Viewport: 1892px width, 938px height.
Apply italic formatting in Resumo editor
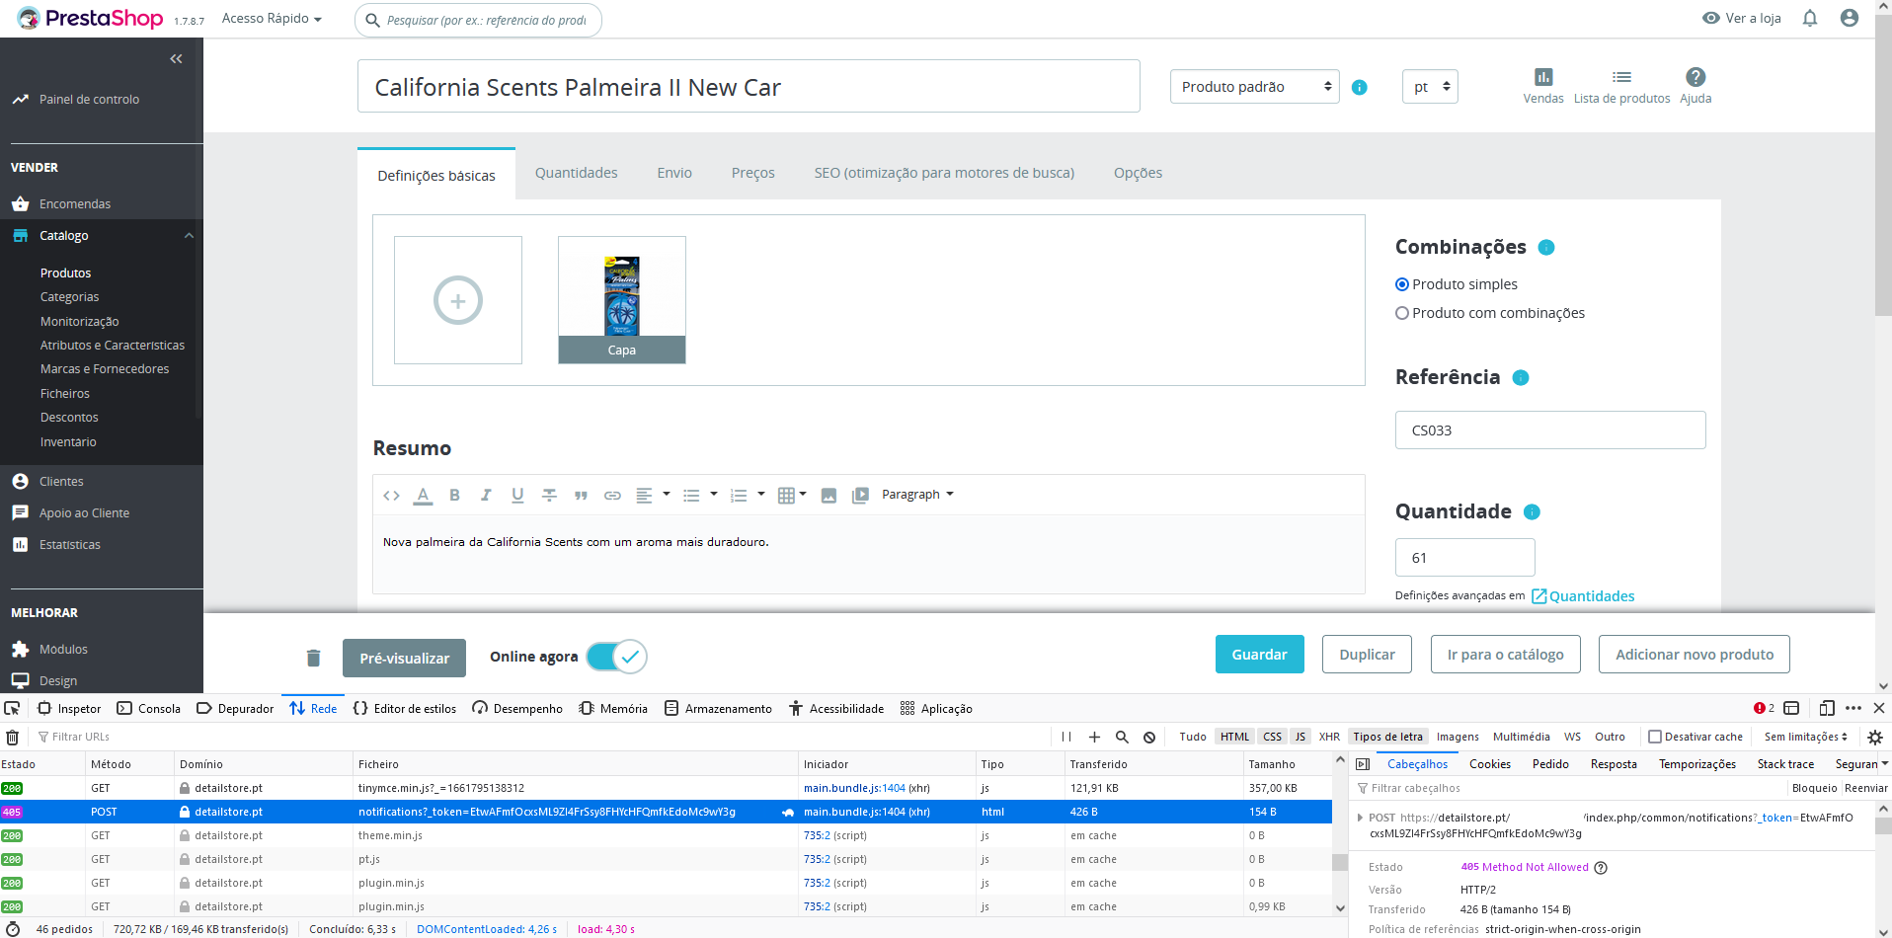tap(486, 495)
